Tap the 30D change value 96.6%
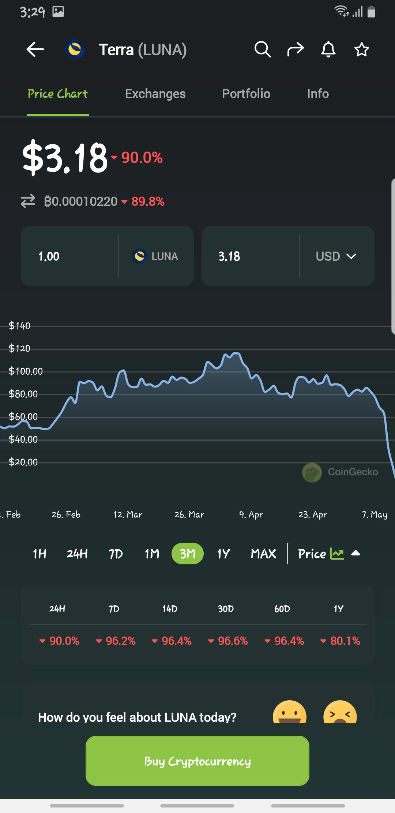 [228, 641]
